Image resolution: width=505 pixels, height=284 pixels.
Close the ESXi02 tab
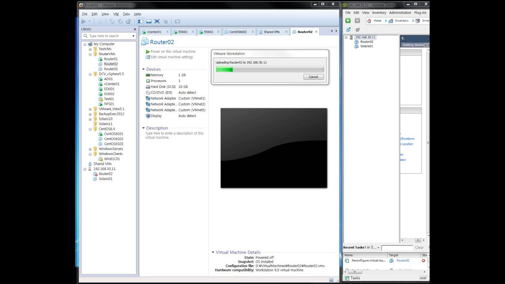[219, 32]
